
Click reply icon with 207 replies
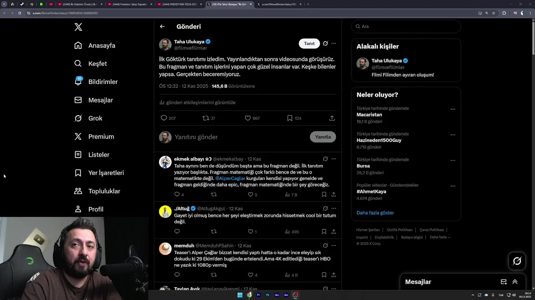click(164, 118)
